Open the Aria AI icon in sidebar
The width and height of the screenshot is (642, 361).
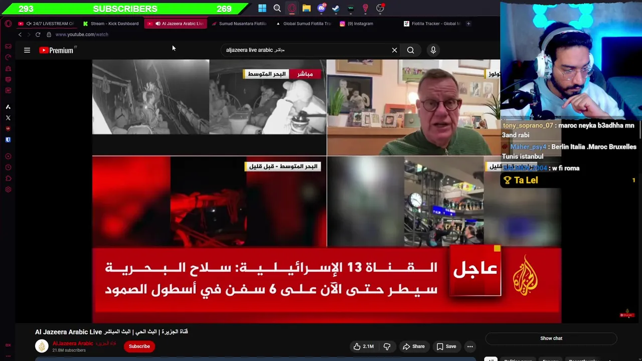pyautogui.click(x=8, y=107)
